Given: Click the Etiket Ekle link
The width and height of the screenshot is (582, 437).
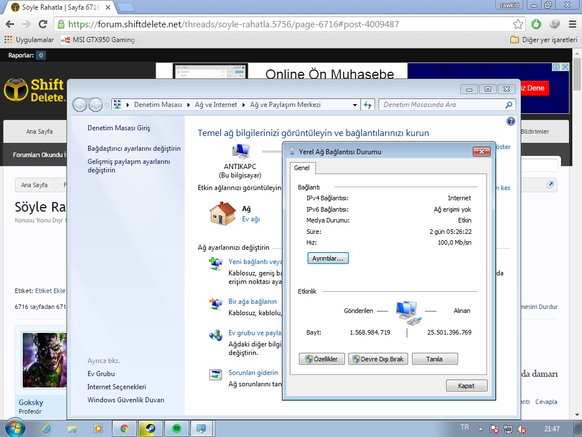Looking at the screenshot, I should click(50, 291).
